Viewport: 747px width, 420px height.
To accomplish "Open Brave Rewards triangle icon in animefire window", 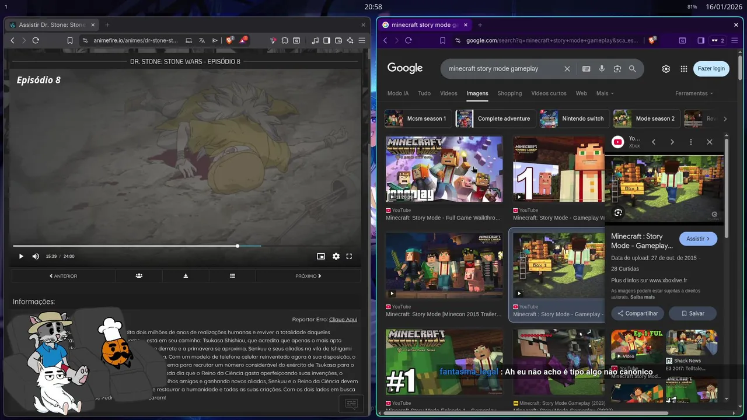I will coord(243,40).
